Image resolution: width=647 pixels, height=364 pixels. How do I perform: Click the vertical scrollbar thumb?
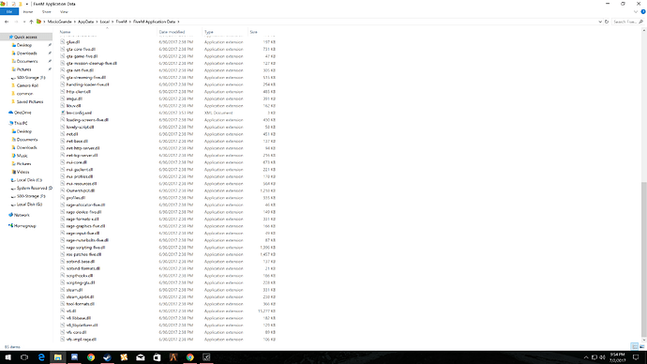tap(643, 259)
